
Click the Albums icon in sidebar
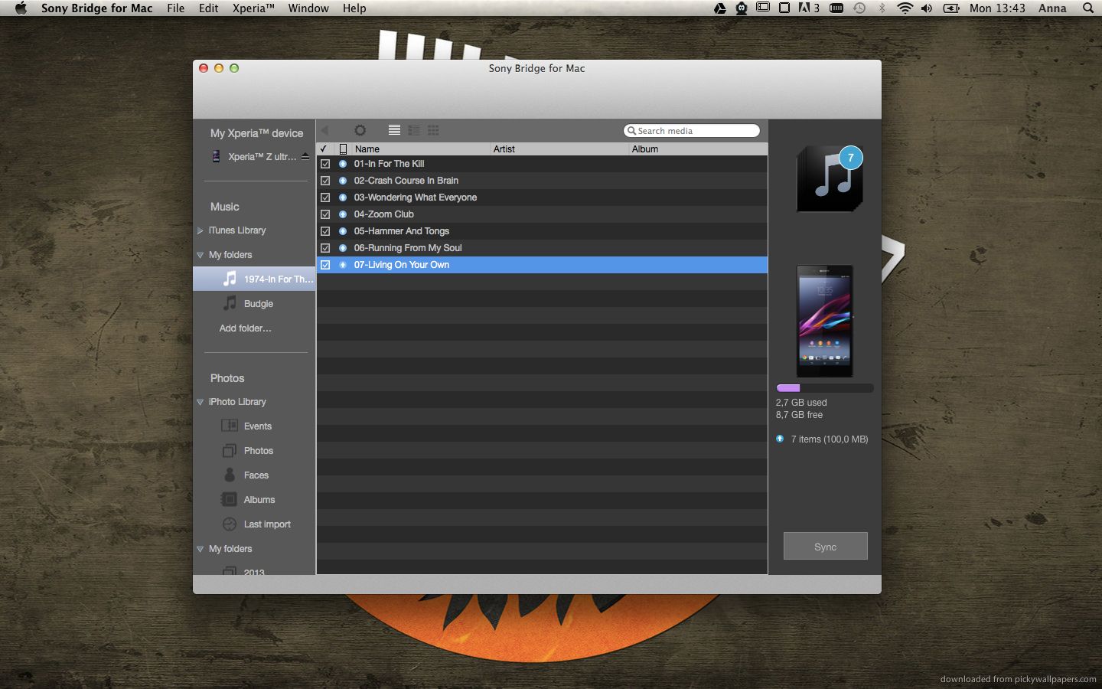click(229, 499)
